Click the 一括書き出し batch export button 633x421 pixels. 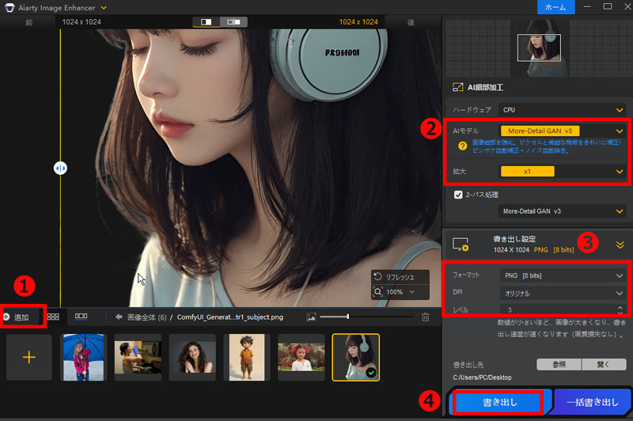pos(593,403)
